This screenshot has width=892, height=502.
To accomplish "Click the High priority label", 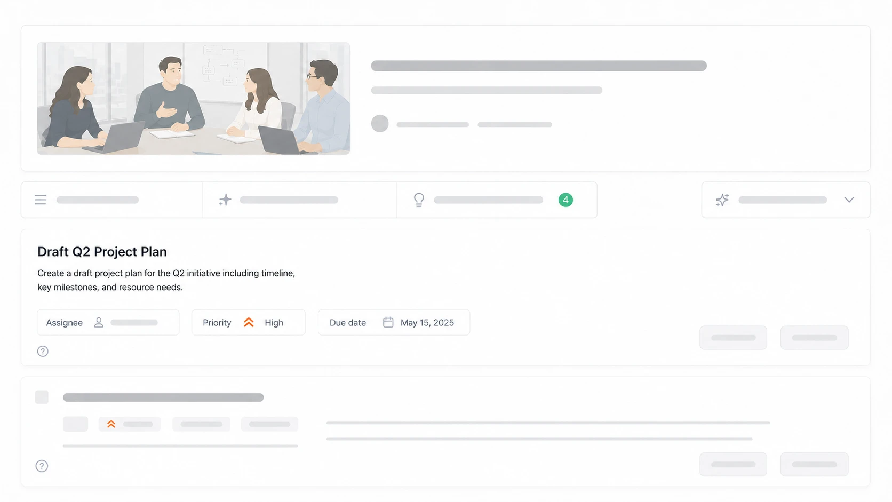I will pos(274,323).
